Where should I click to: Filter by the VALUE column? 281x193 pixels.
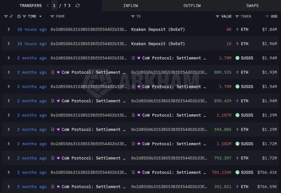217,16
